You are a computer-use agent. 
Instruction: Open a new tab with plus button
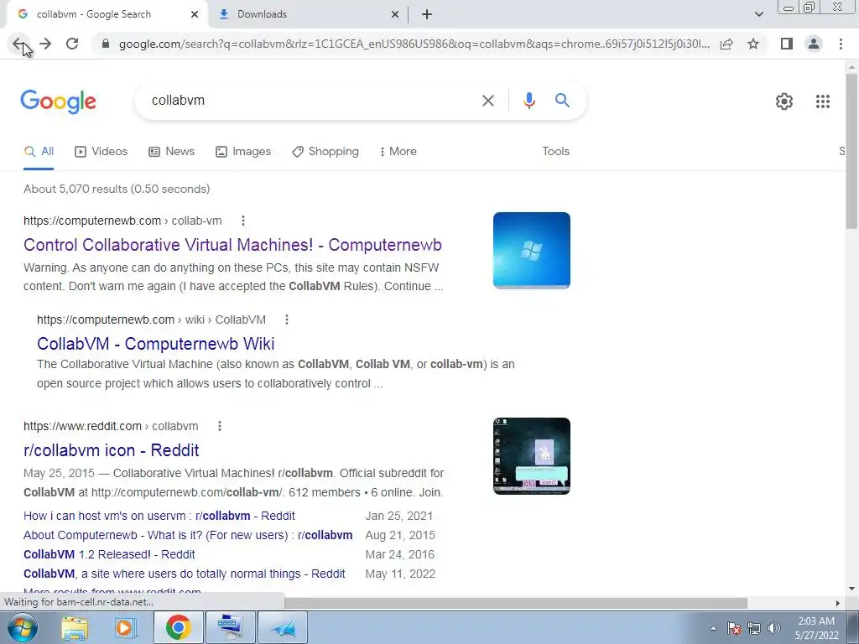tap(427, 15)
